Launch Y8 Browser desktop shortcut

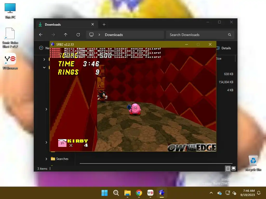10,61
